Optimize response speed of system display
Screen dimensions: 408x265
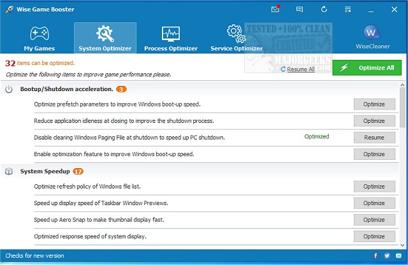374,236
